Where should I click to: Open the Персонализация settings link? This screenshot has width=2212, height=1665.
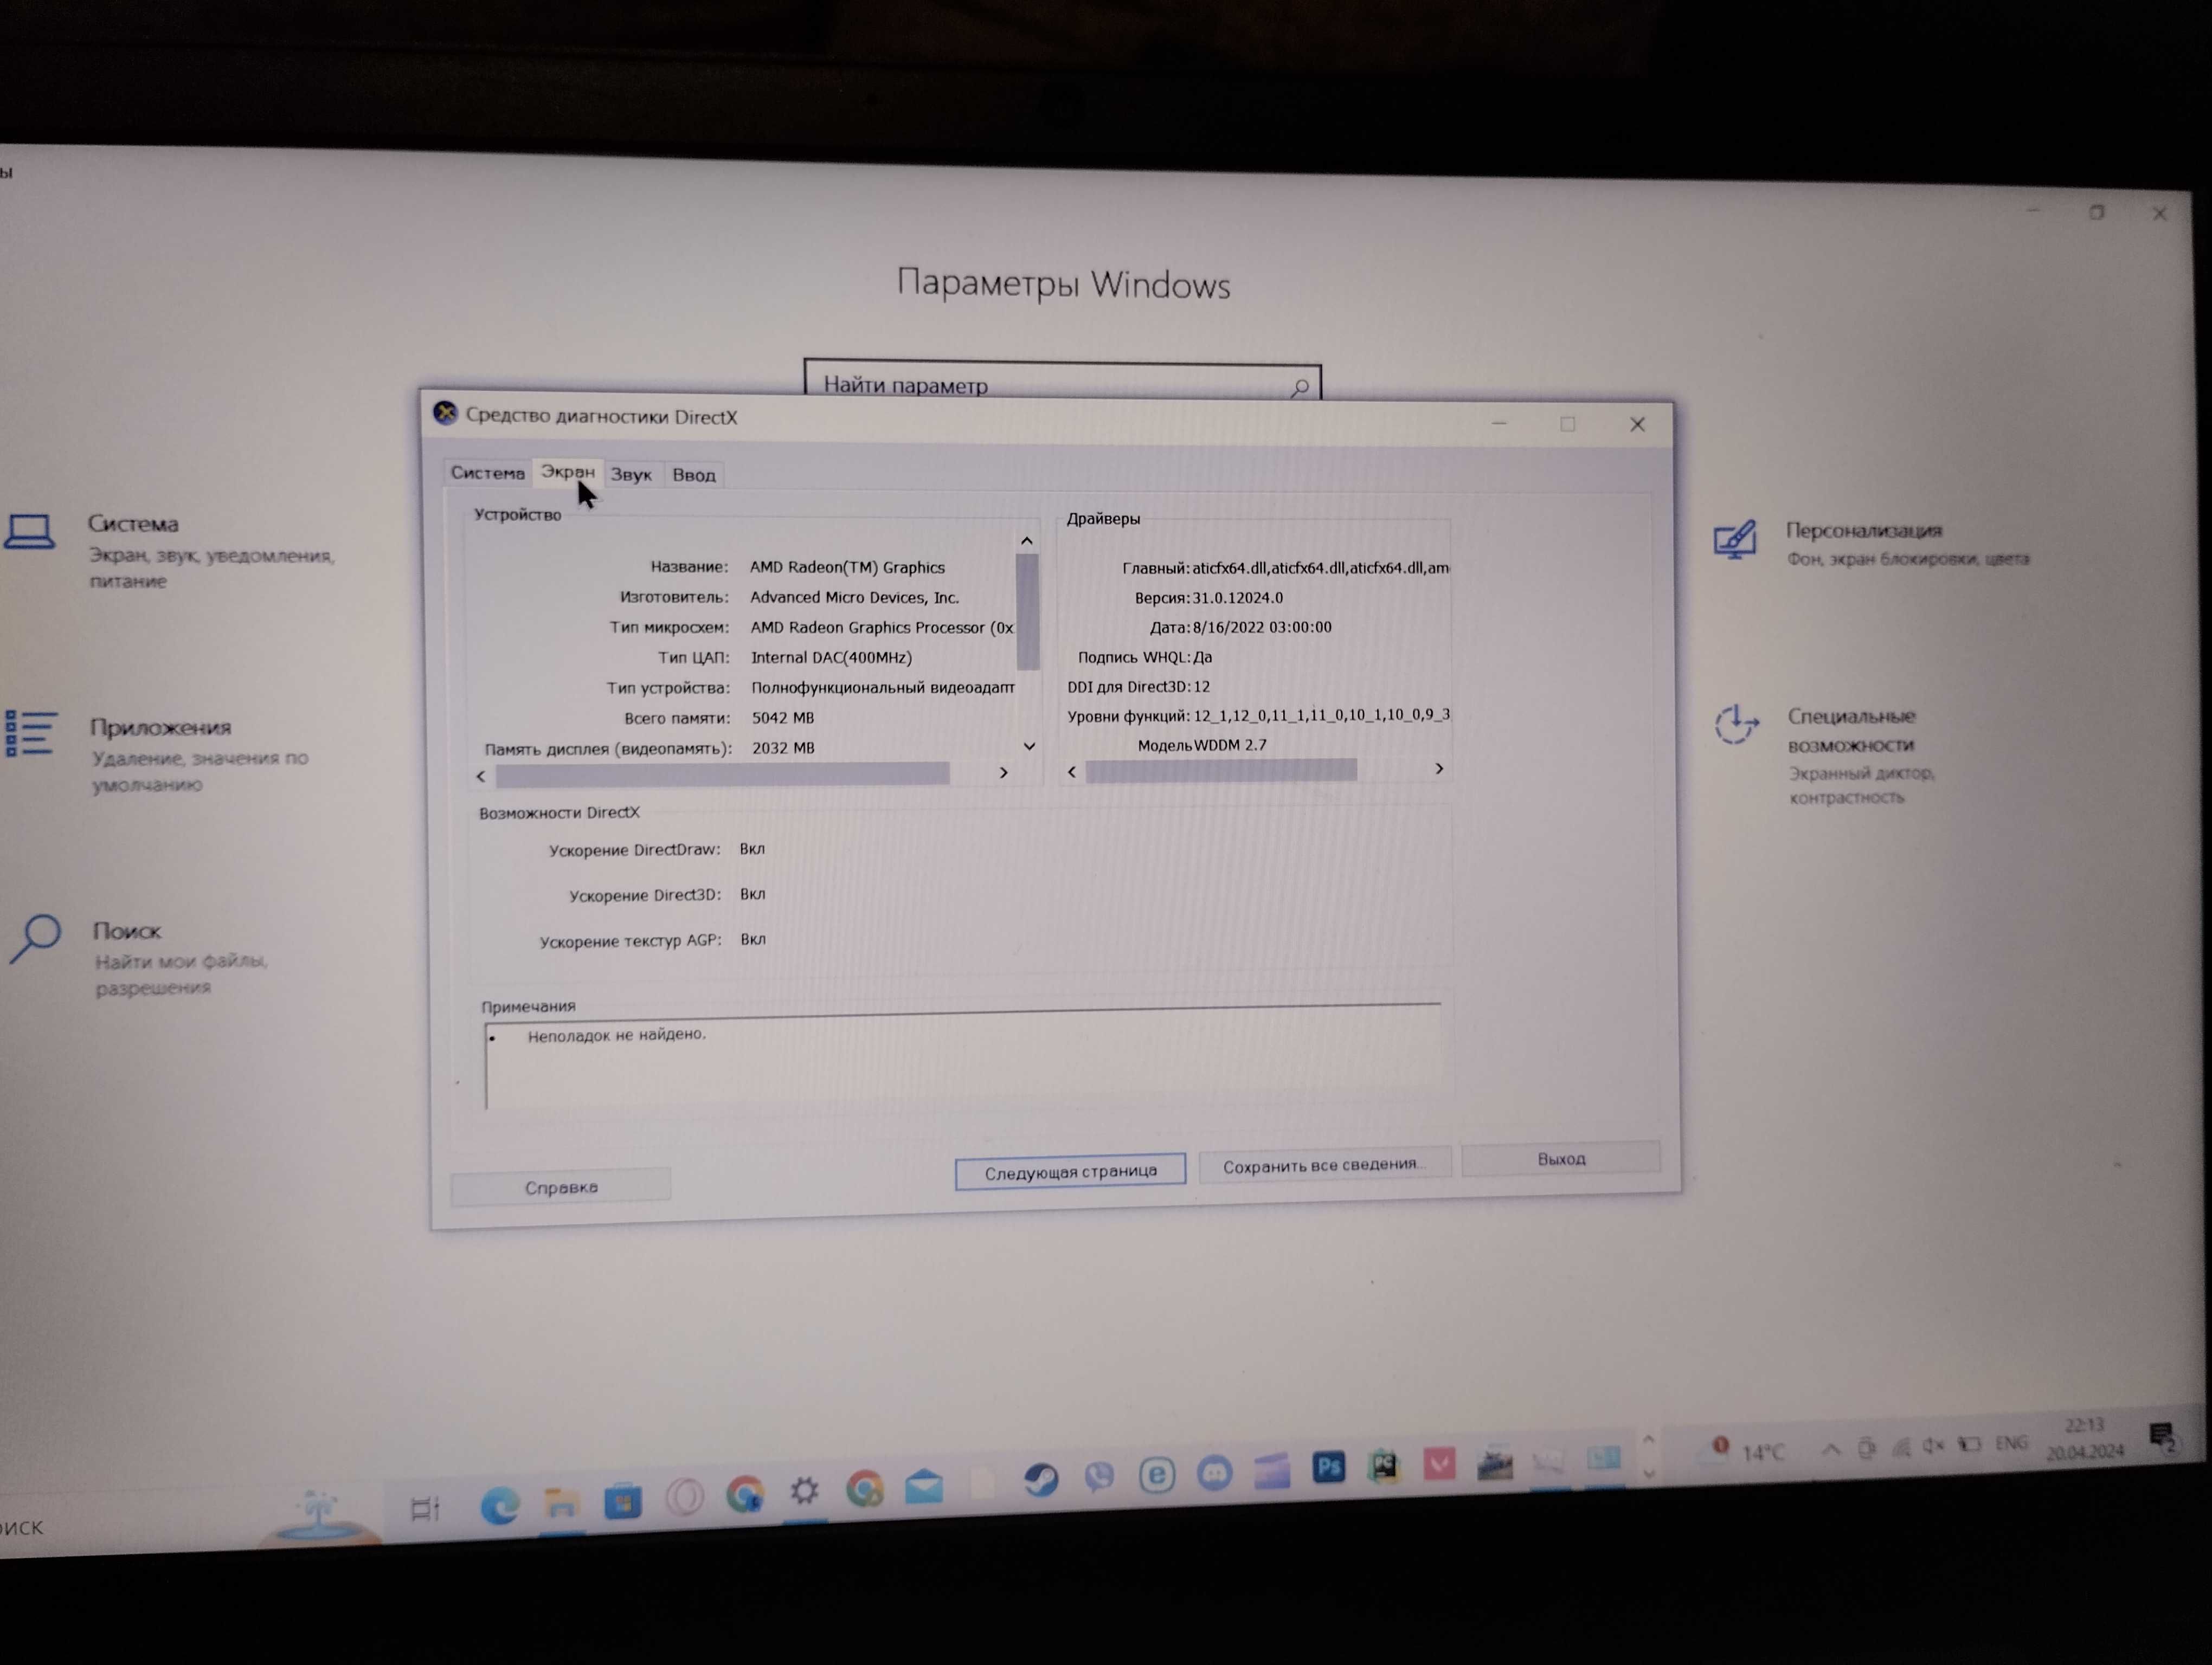pyautogui.click(x=1863, y=530)
